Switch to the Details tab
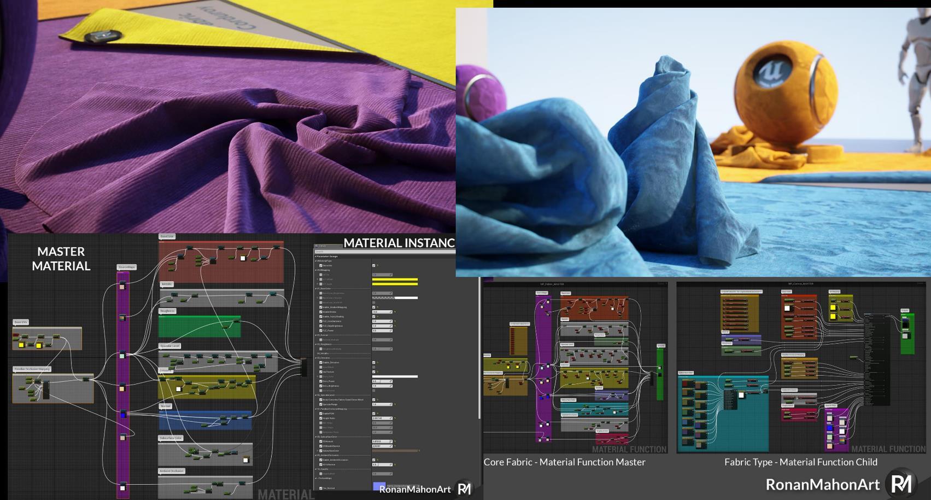 [x=322, y=246]
